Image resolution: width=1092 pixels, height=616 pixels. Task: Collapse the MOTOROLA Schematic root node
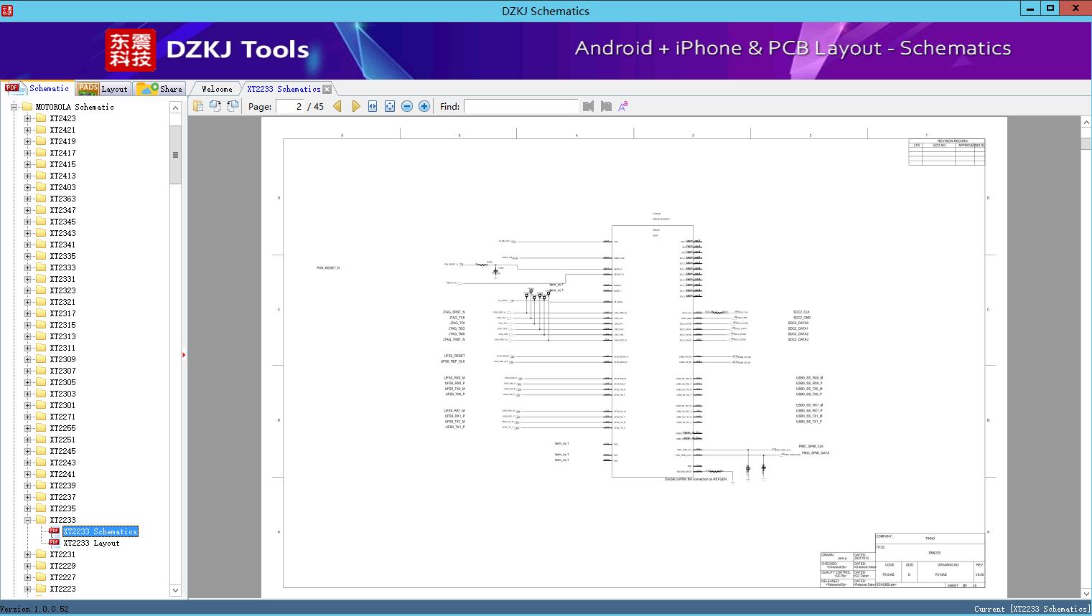[x=14, y=107]
